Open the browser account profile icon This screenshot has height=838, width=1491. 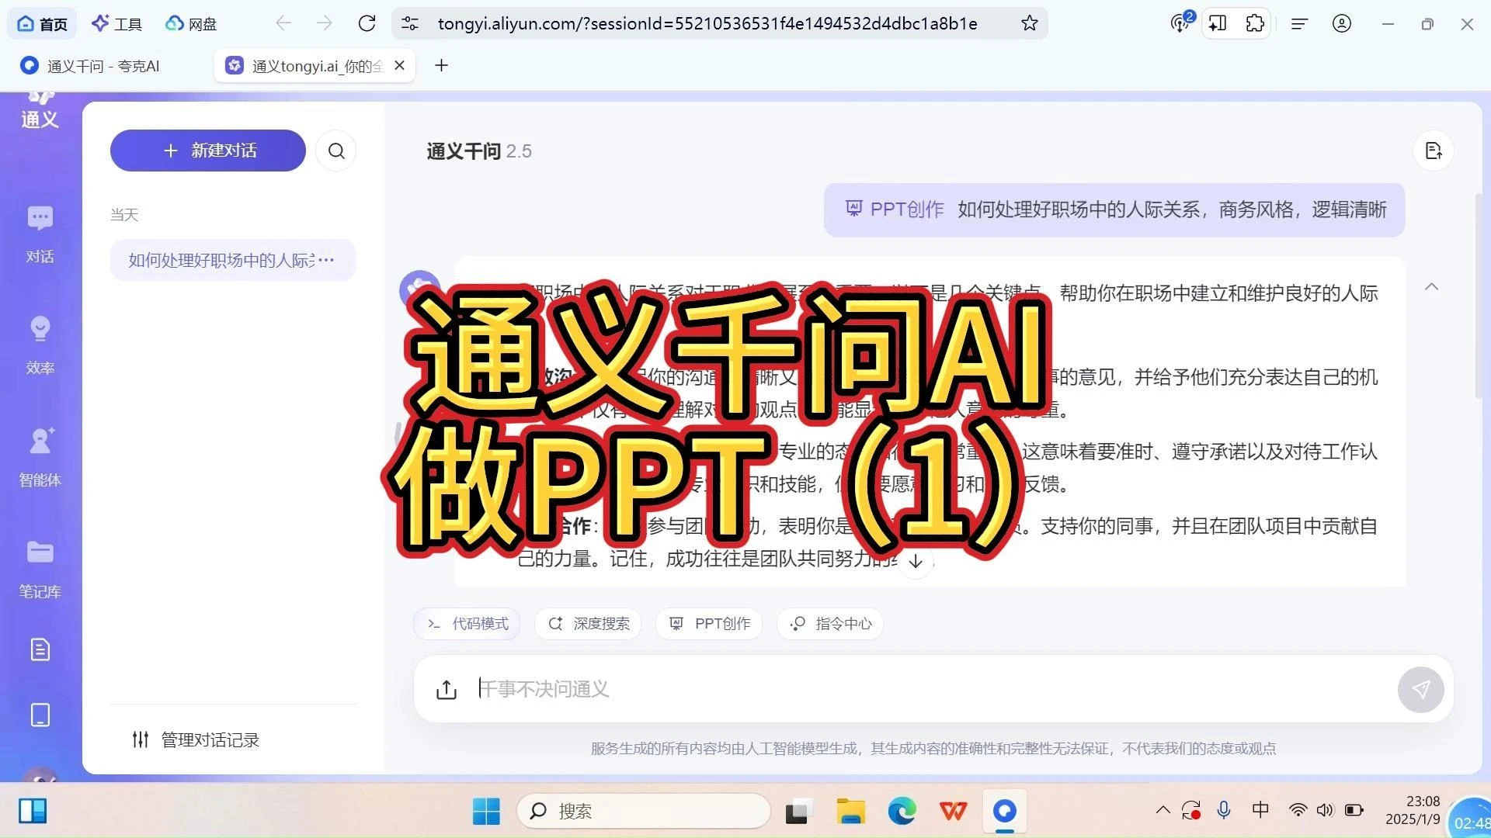[x=1342, y=23]
